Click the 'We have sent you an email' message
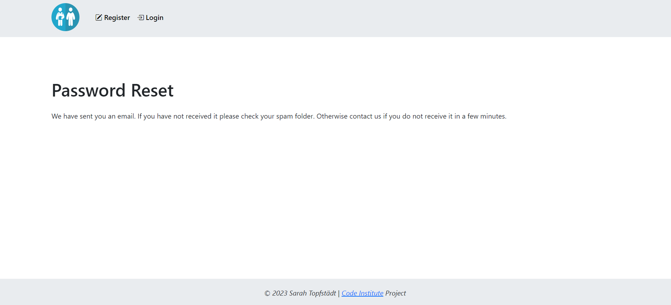Image resolution: width=671 pixels, height=305 pixels. 279,116
